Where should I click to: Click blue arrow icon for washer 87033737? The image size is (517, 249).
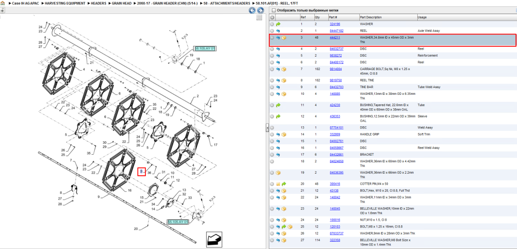click(x=278, y=234)
